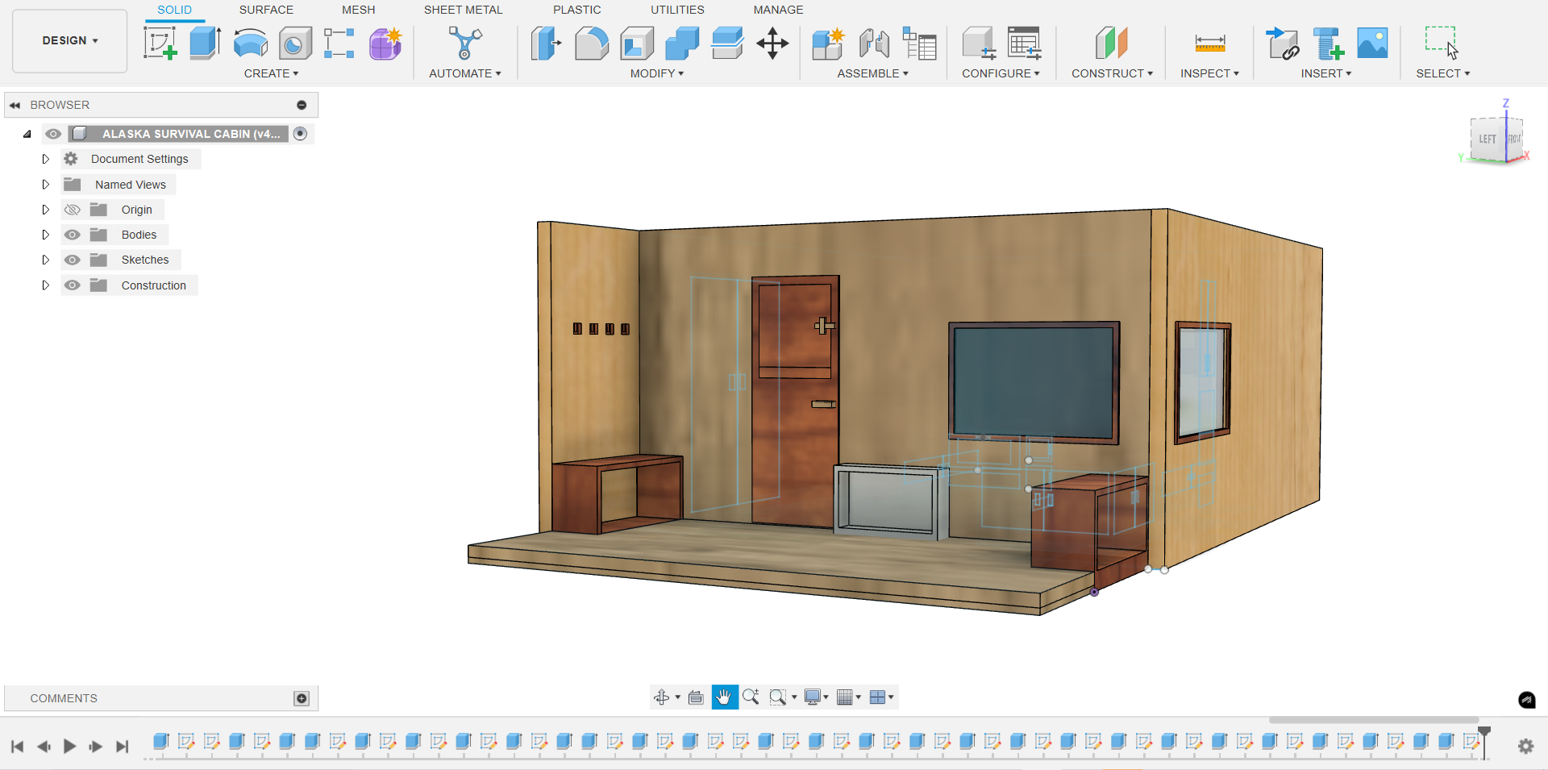Open the CONSTRUCT dropdown menu
The height and width of the screenshot is (770, 1548).
click(x=1112, y=73)
